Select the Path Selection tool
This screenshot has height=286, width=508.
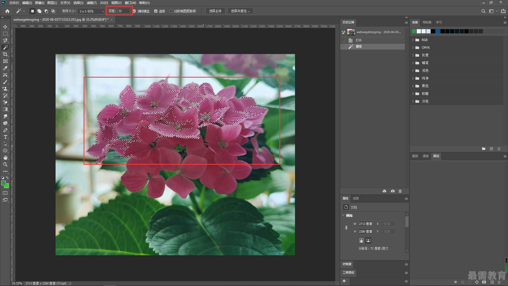[5, 144]
